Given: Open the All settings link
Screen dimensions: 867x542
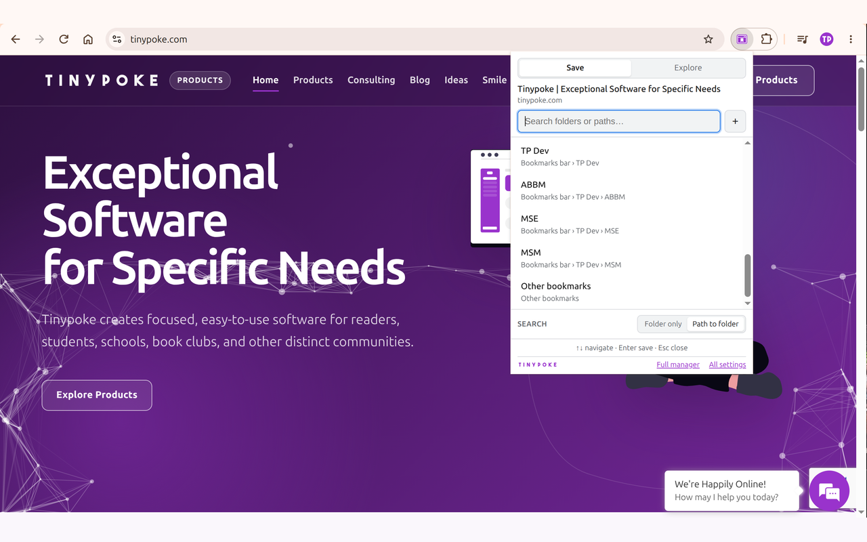Looking at the screenshot, I should pyautogui.click(x=727, y=364).
